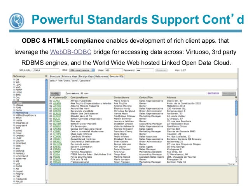Click the button right of permalink
Viewport: 248px width, 186px height.
point(229,94)
